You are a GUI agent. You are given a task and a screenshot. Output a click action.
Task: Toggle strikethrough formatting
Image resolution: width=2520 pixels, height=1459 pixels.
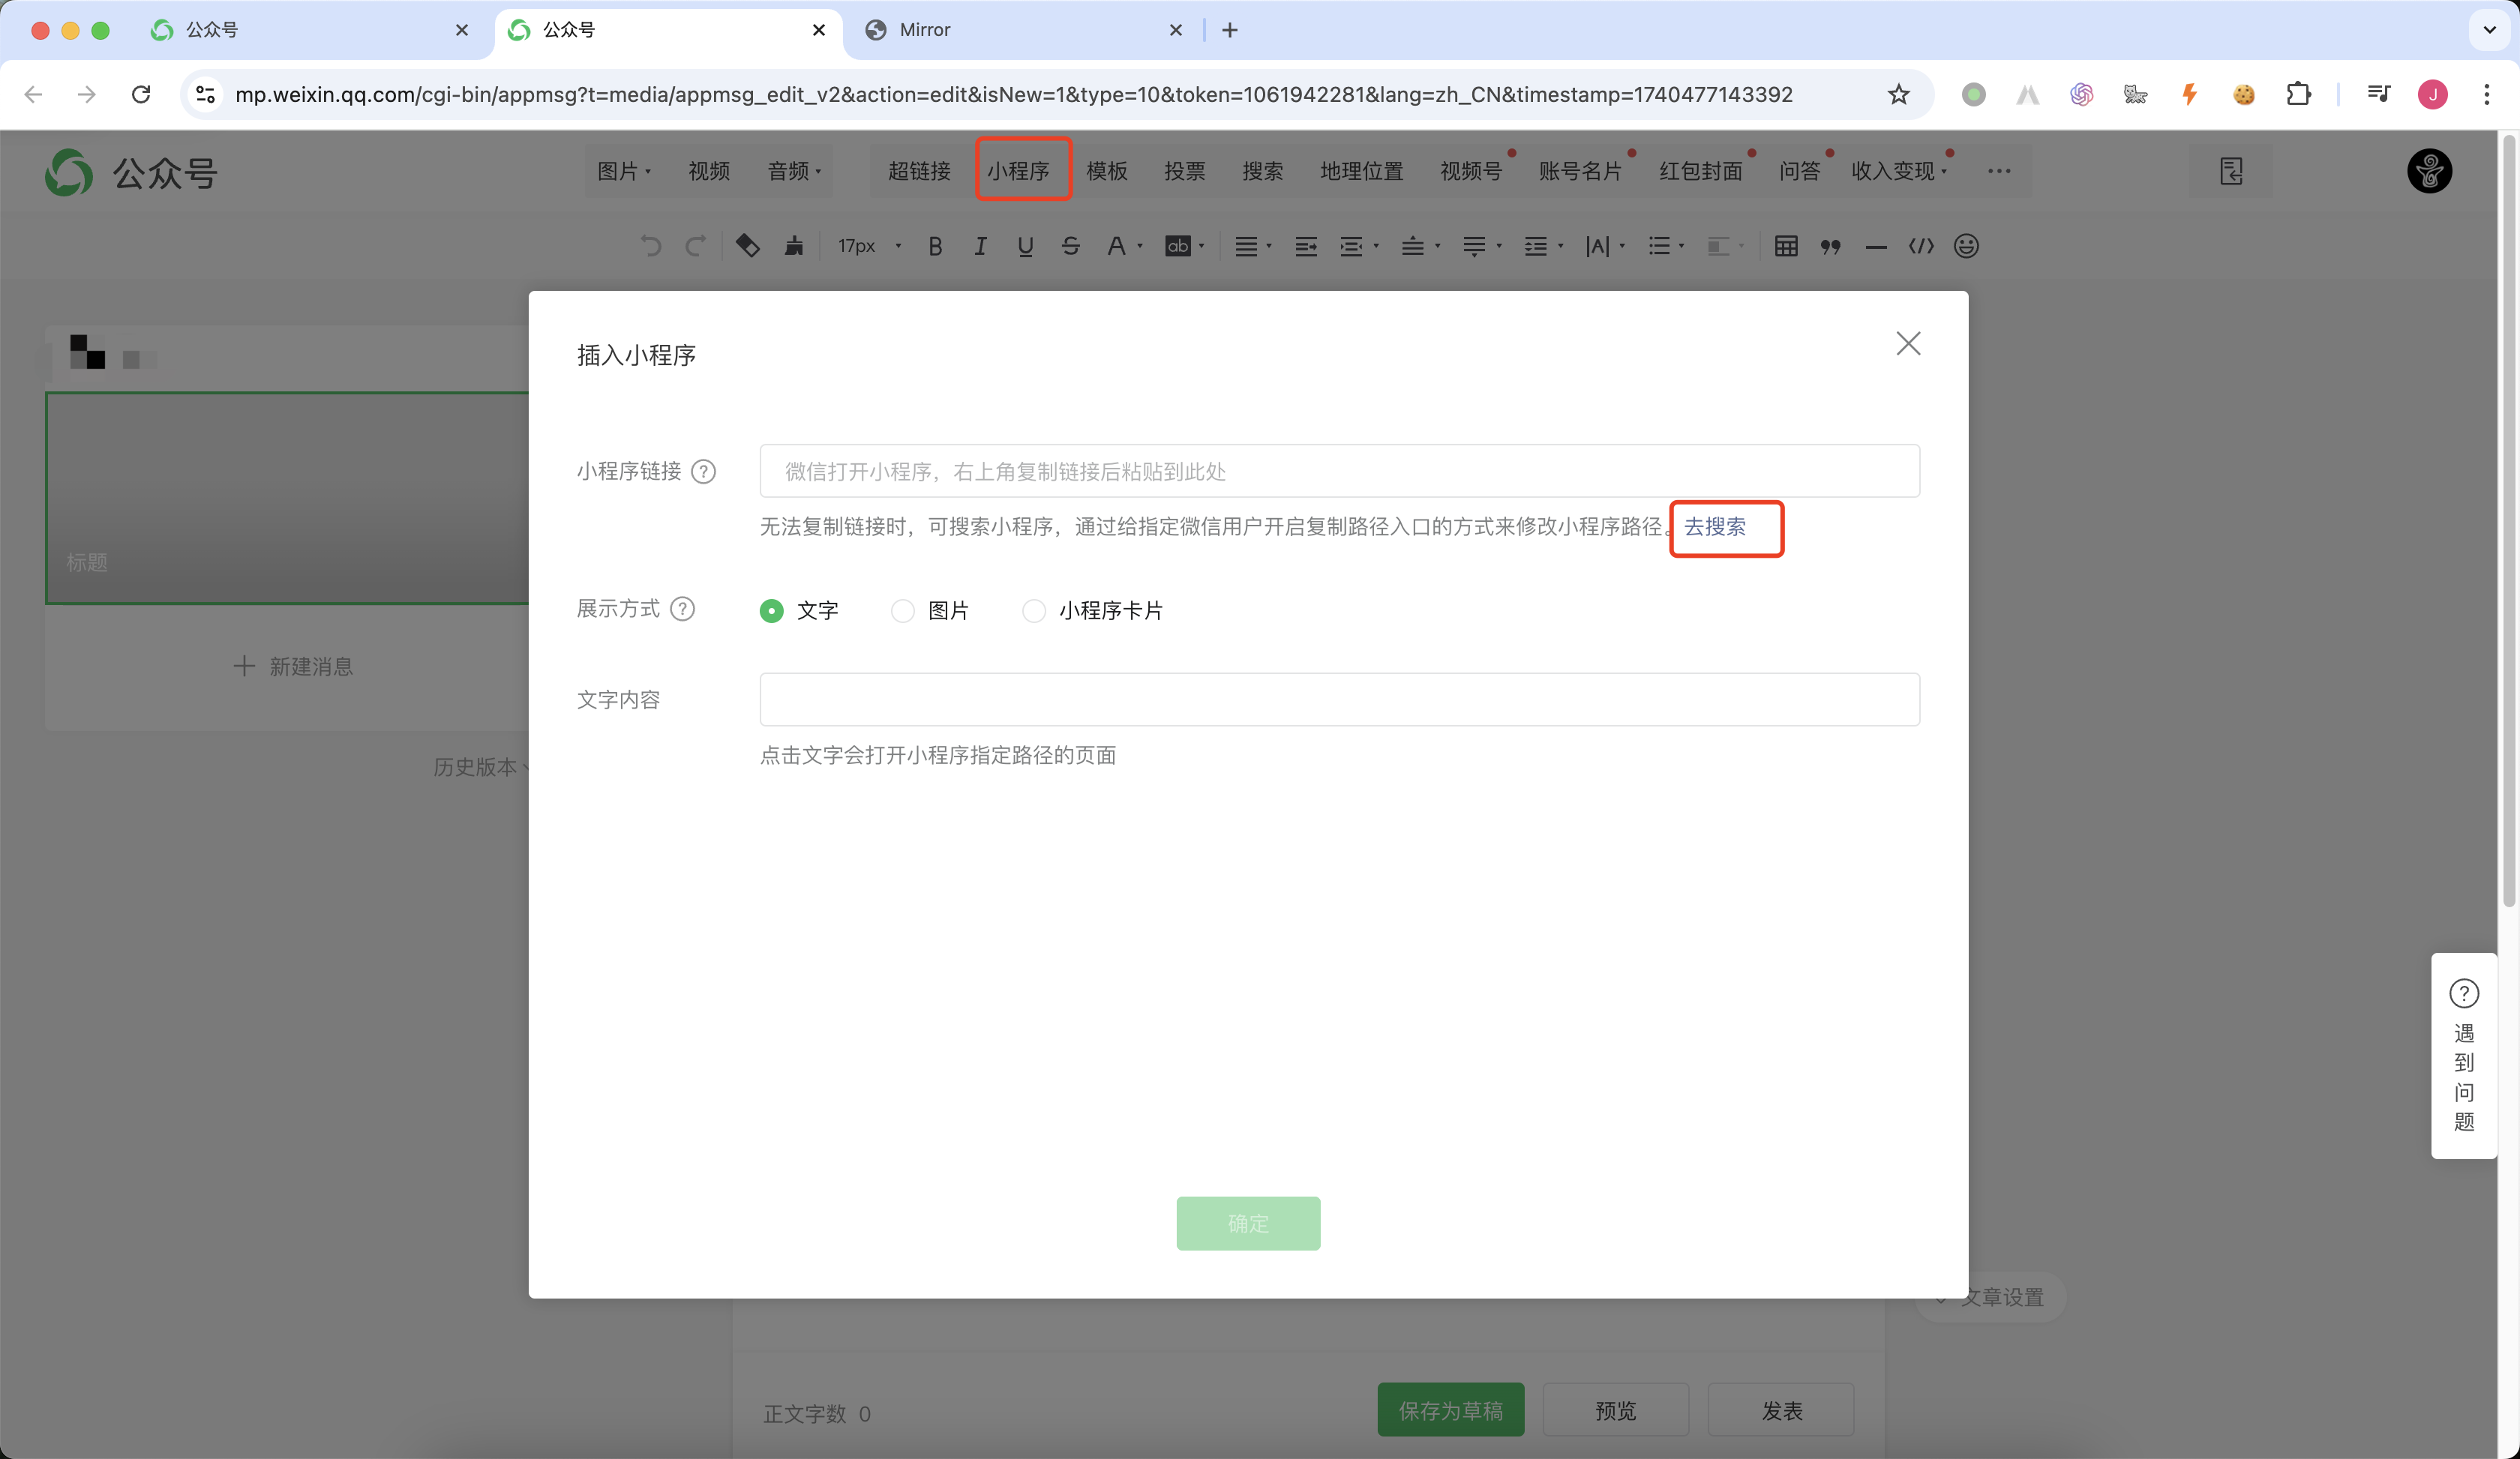point(1071,246)
